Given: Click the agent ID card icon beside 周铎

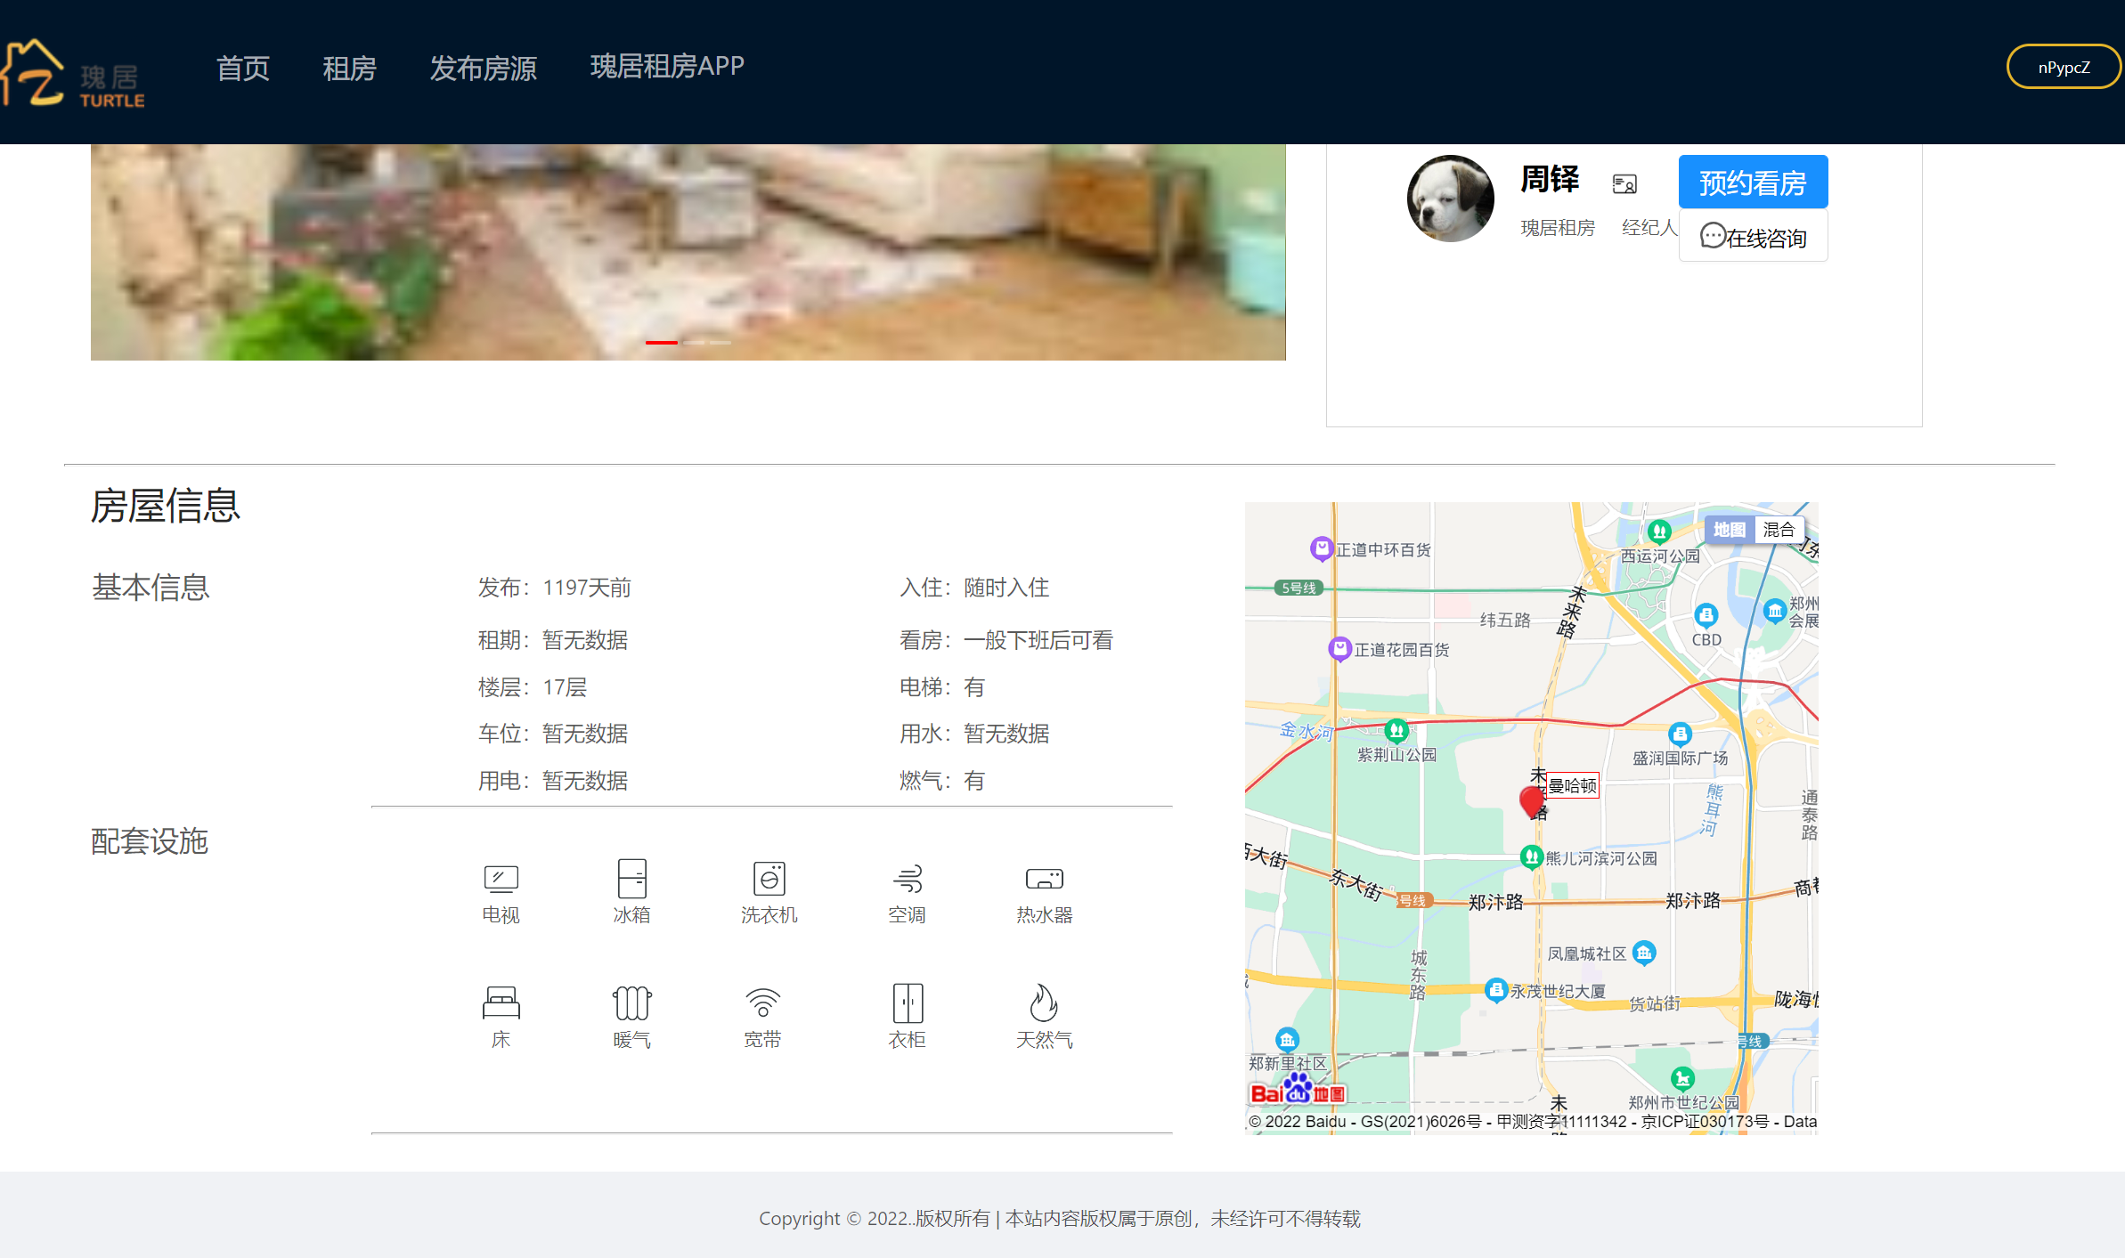Looking at the screenshot, I should pyautogui.click(x=1624, y=183).
